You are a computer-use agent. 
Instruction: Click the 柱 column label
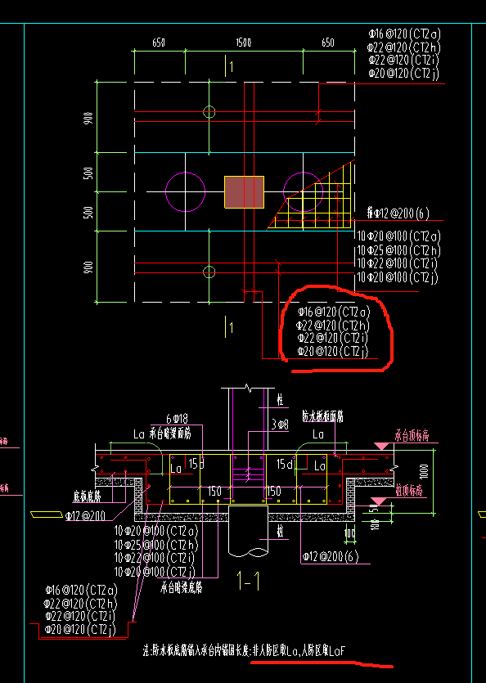point(281,400)
